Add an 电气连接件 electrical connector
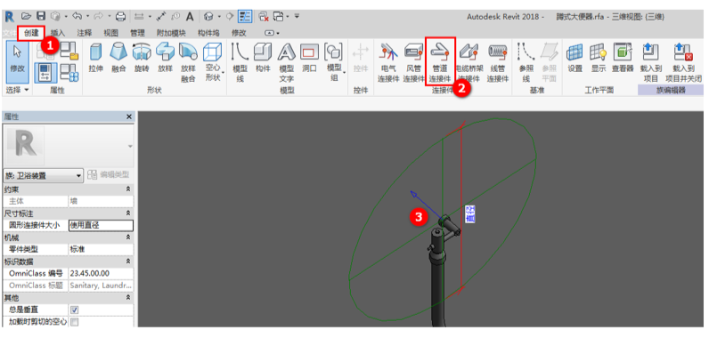Viewport: 709px width, 338px height. click(x=388, y=62)
